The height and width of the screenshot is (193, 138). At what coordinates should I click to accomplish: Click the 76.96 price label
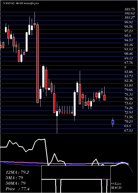(129, 99)
